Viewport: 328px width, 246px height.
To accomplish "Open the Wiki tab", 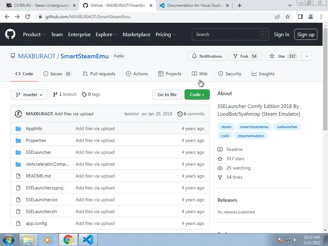I will (200, 74).
